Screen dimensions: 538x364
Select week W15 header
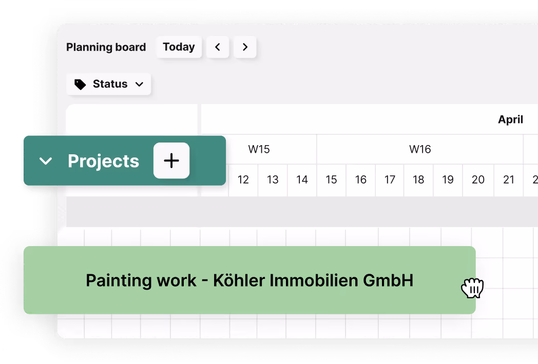point(259,149)
